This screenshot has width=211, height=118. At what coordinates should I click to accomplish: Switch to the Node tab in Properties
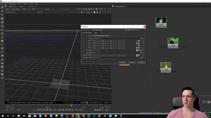(96, 33)
